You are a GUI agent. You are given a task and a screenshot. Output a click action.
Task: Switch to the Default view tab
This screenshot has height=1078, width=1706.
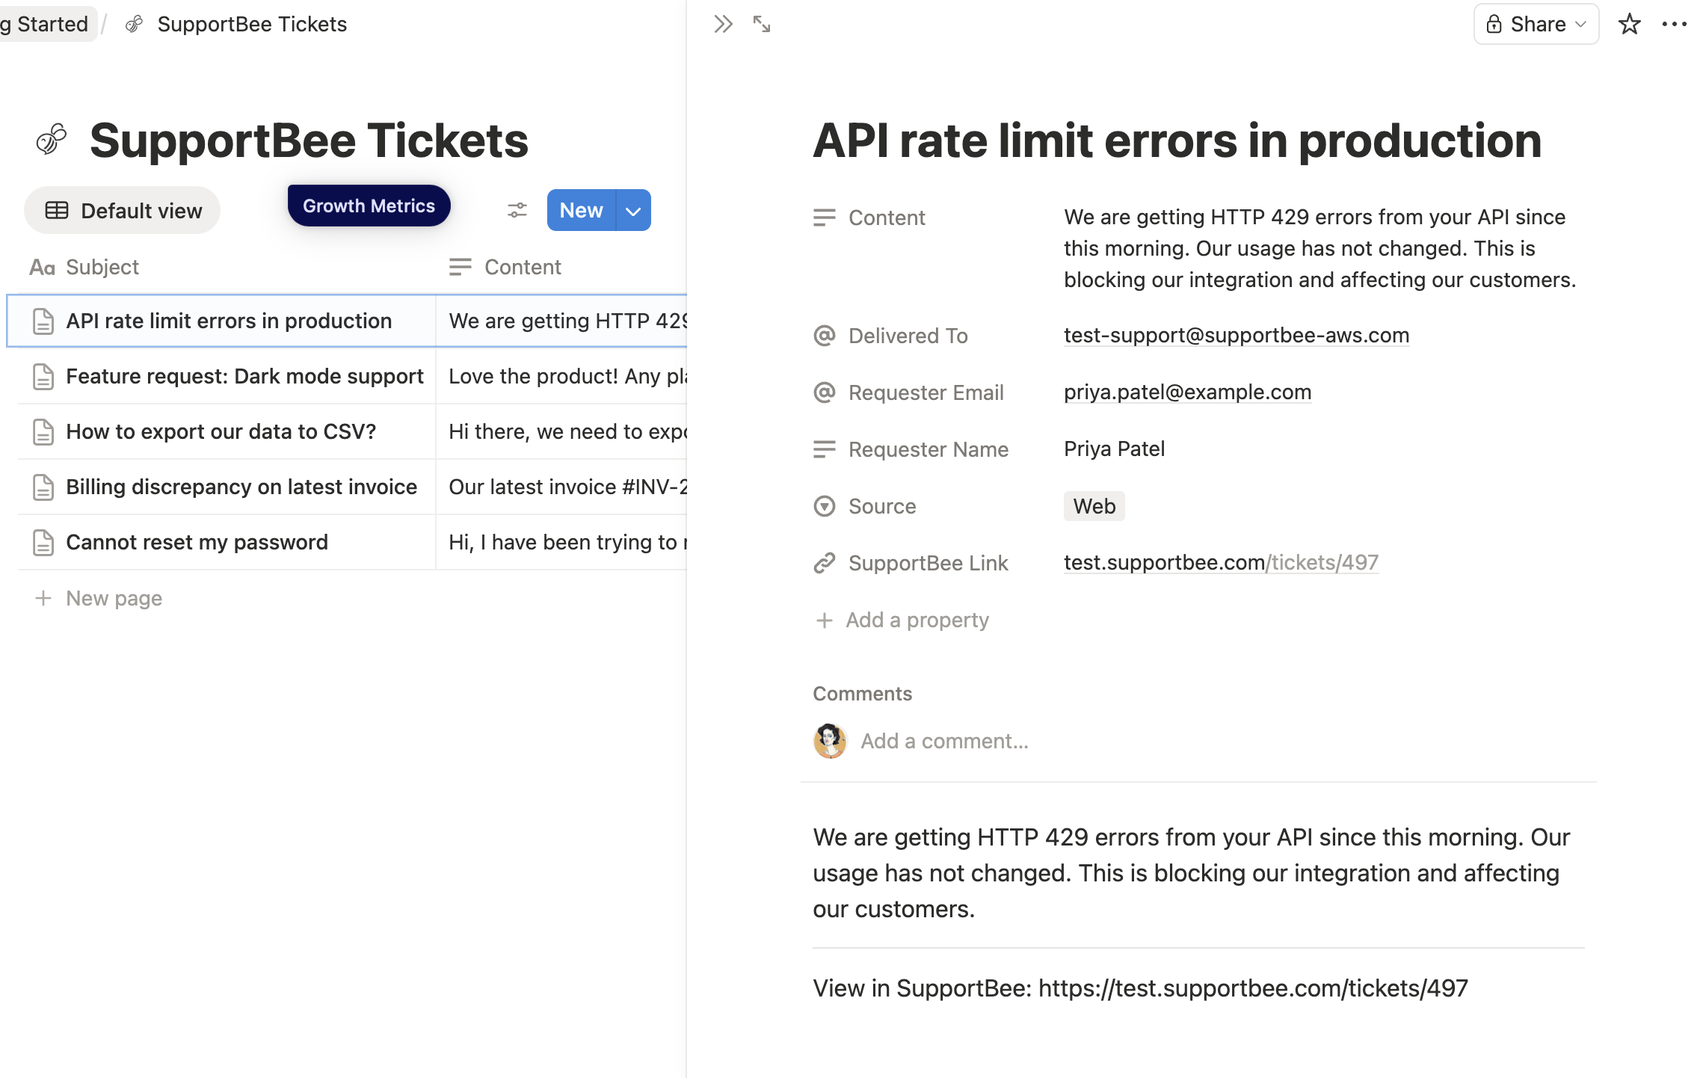tap(123, 211)
